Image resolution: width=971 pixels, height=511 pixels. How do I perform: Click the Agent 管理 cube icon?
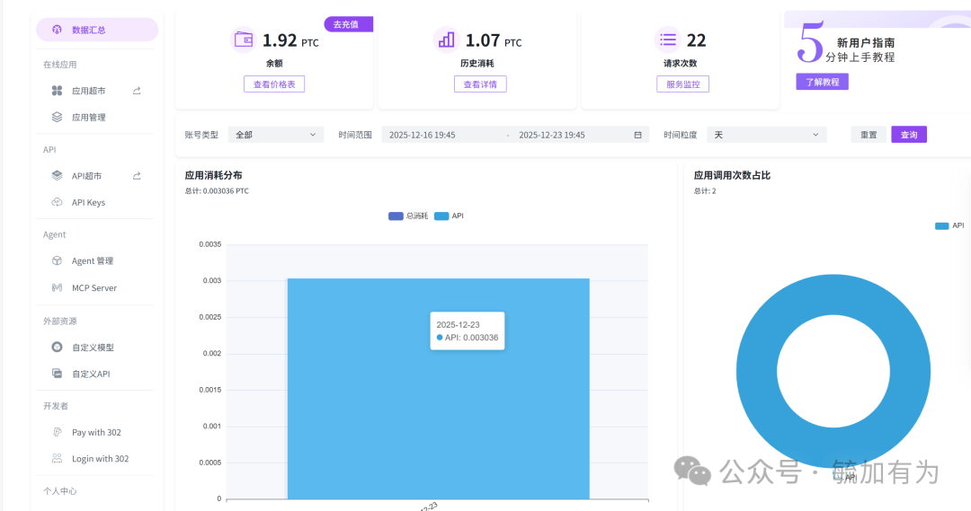(x=57, y=261)
